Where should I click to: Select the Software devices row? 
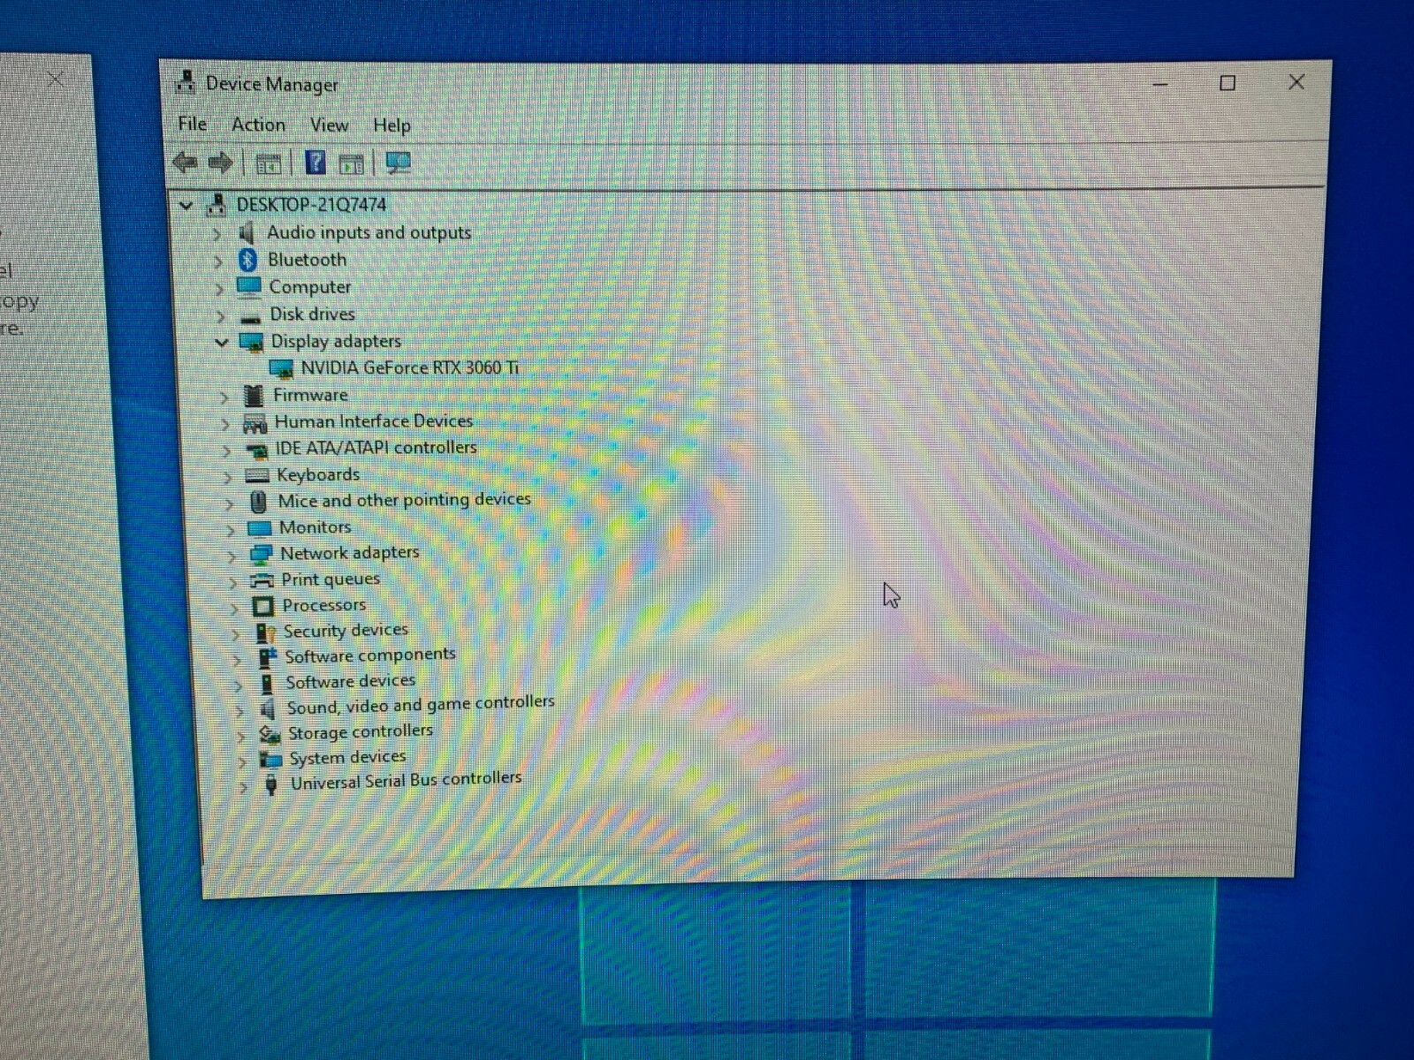pyautogui.click(x=350, y=681)
